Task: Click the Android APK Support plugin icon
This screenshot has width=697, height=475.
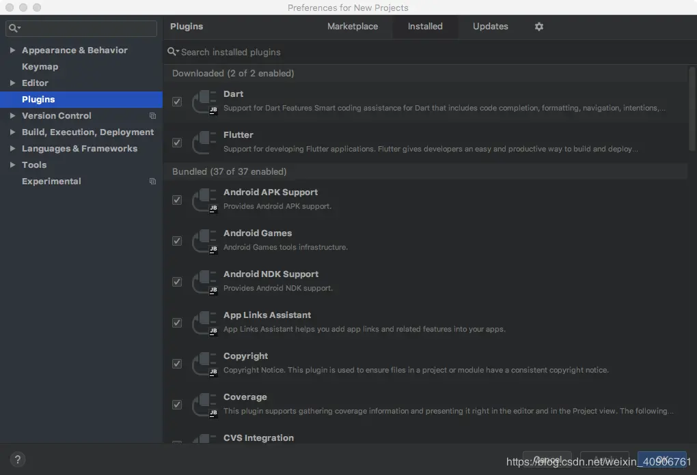Action: tap(204, 200)
